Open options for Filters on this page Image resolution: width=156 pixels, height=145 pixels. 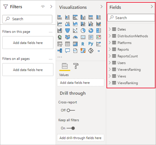[x=51, y=32]
